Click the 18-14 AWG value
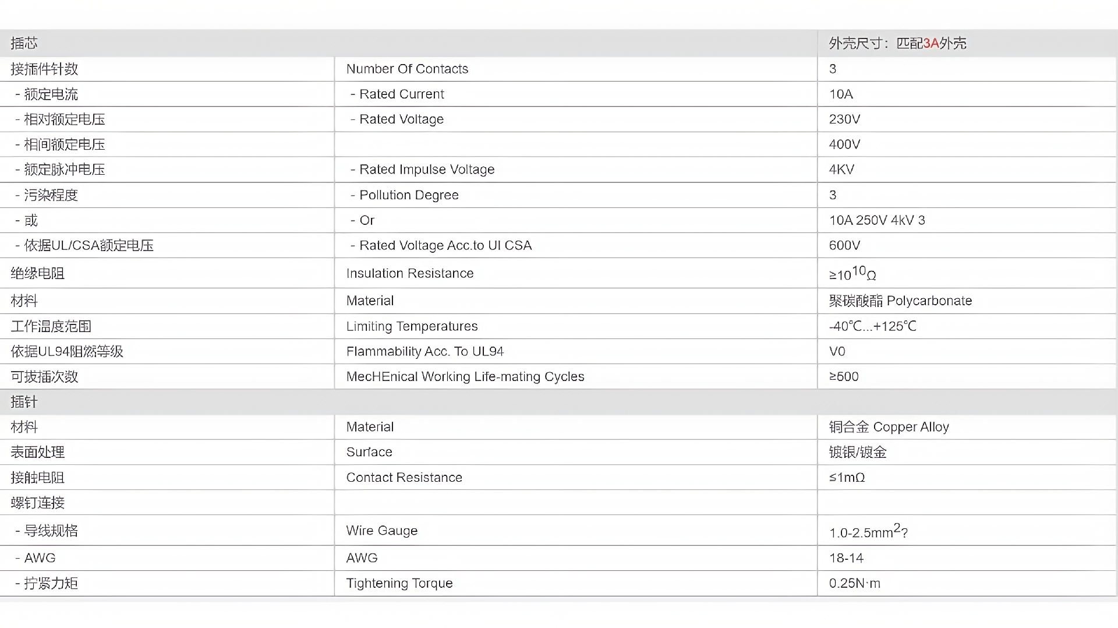This screenshot has height=628, width=1118. pyautogui.click(x=846, y=558)
